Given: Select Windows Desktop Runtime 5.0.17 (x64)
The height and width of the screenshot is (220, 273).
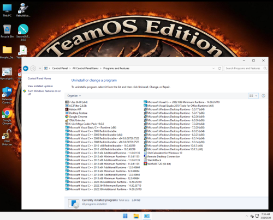Looking at the screenshot, I should click(174, 109).
